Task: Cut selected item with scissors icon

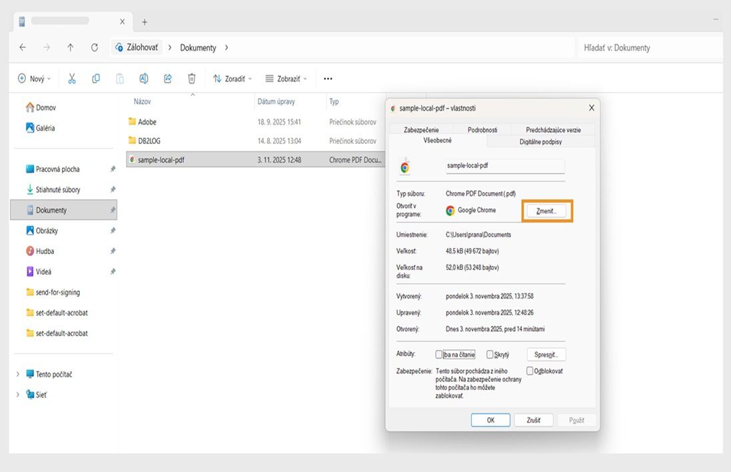Action: point(72,79)
